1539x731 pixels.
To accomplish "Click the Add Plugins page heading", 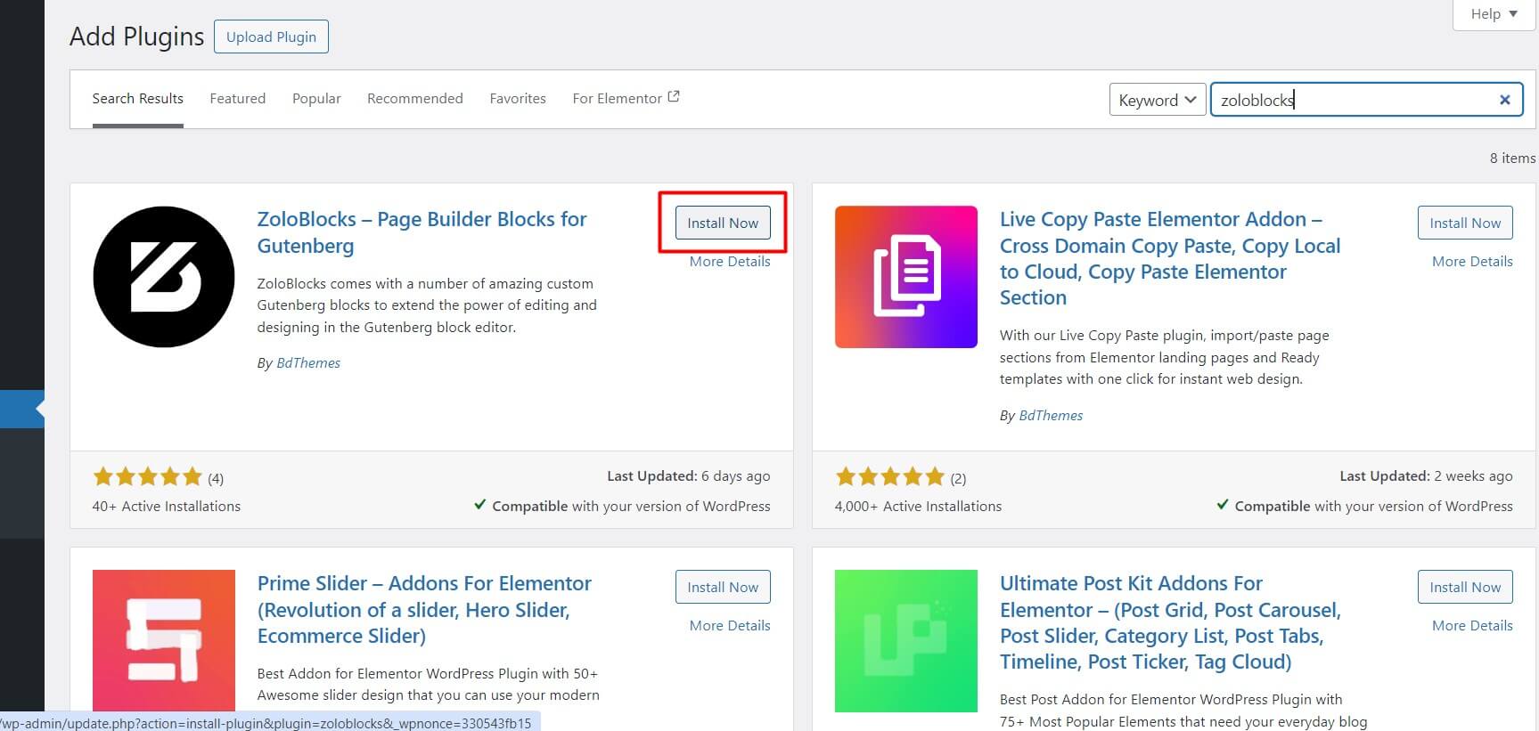I will 137,37.
